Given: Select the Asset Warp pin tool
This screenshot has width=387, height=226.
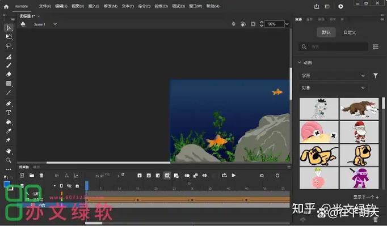Looking at the screenshot, I should 9,140.
